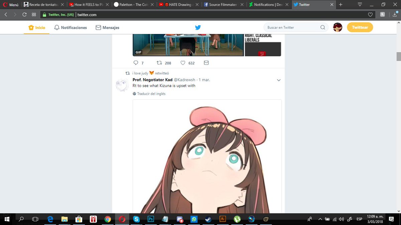Open the Opera Menú button

click(11, 5)
